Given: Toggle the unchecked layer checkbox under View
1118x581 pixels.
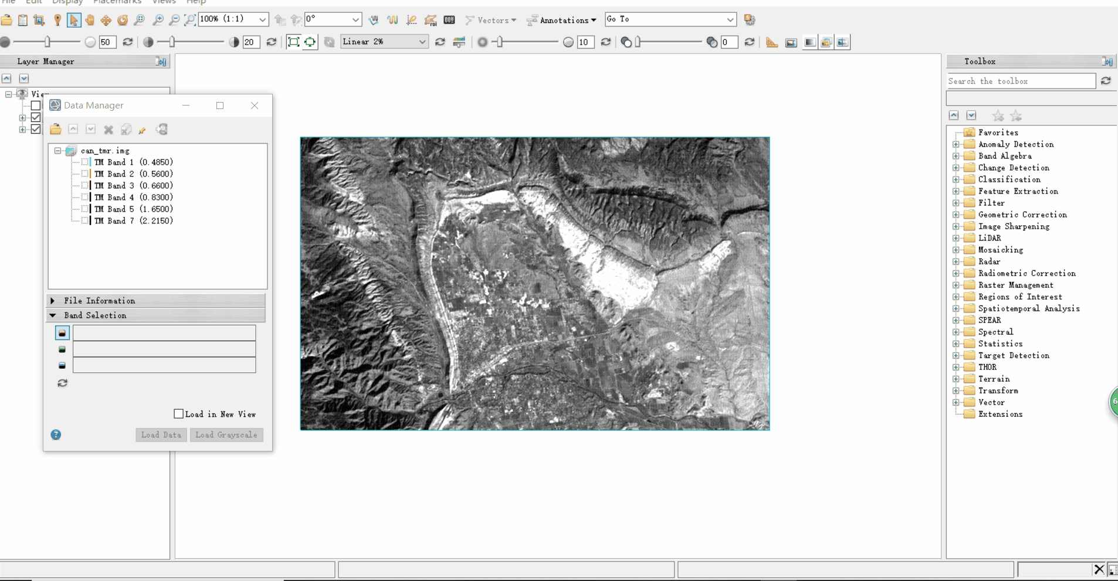Looking at the screenshot, I should point(36,106).
